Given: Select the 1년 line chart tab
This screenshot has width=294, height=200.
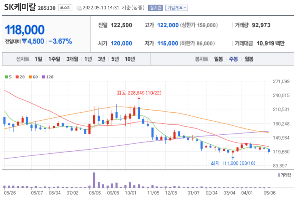Looking at the screenshot, I should (x=88, y=59).
